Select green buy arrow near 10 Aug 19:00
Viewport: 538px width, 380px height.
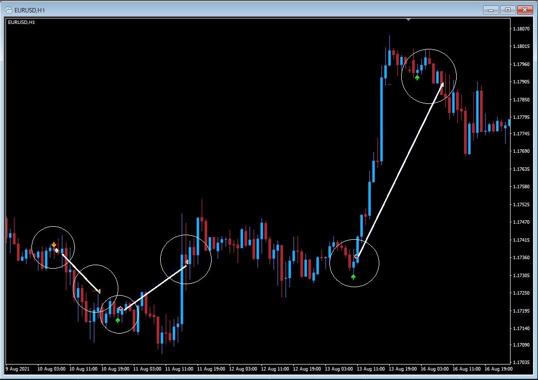(118, 320)
